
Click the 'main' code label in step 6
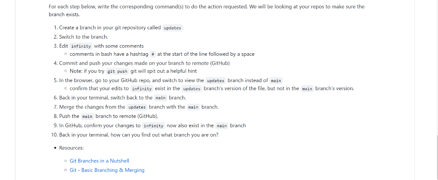click(x=161, y=98)
